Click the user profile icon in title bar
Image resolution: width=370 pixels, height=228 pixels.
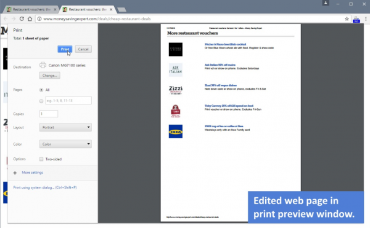click(326, 3)
